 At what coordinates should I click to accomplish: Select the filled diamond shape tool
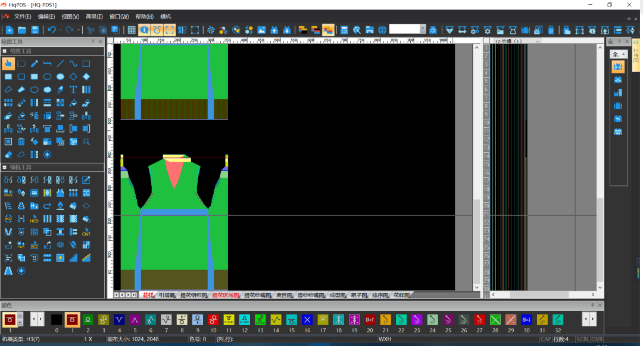86,77
